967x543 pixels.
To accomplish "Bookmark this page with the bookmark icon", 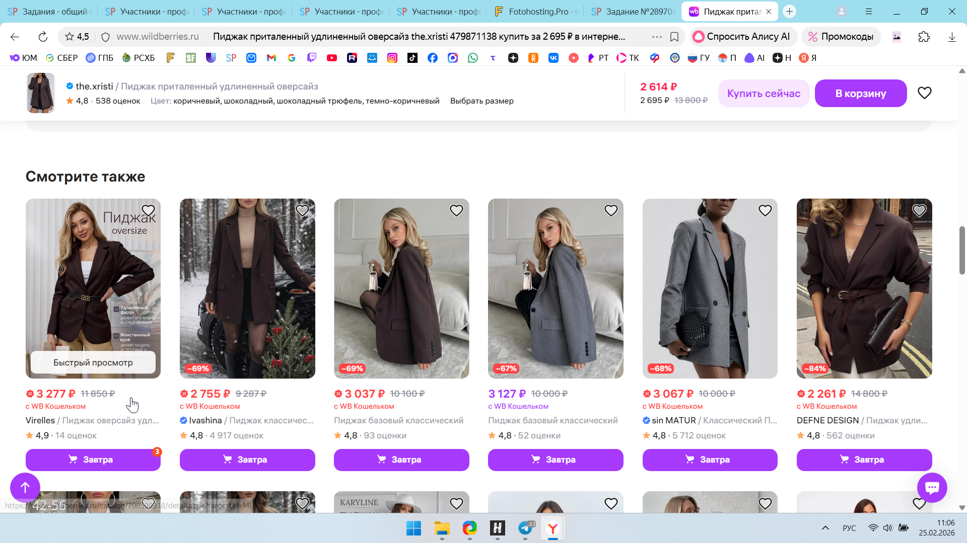I will tap(674, 37).
